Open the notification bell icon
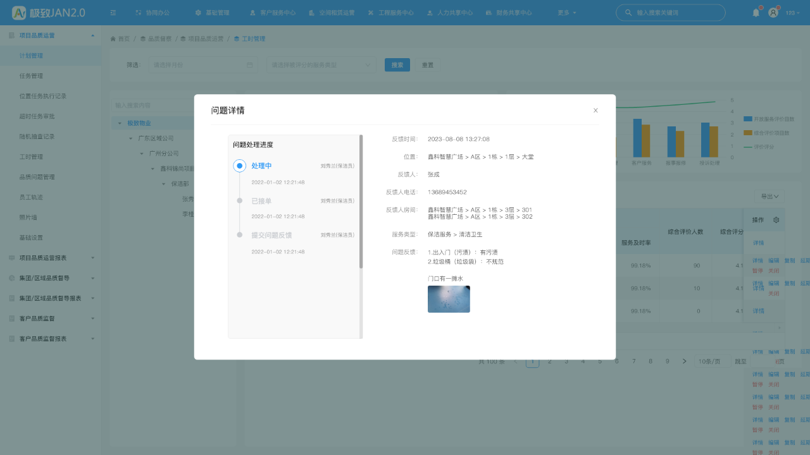 pyautogui.click(x=756, y=13)
